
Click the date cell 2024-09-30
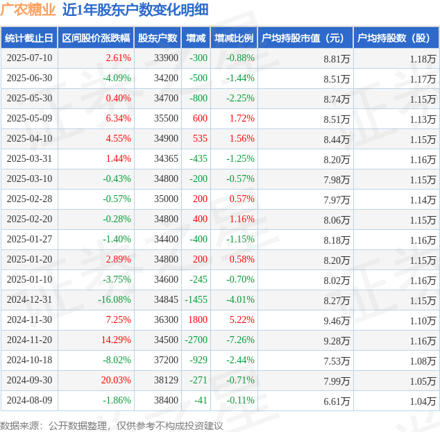pos(29,380)
